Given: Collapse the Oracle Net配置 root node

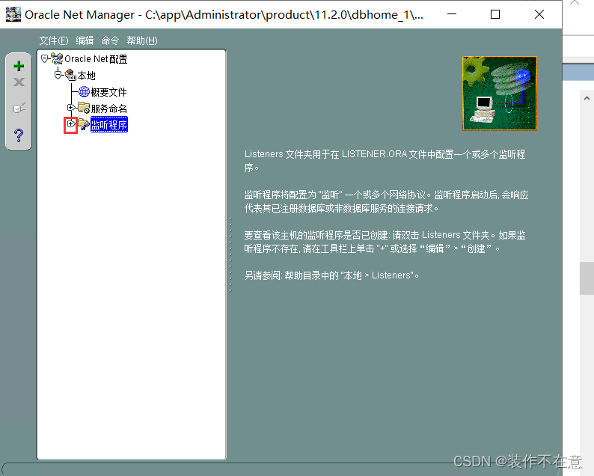Looking at the screenshot, I should tap(44, 58).
